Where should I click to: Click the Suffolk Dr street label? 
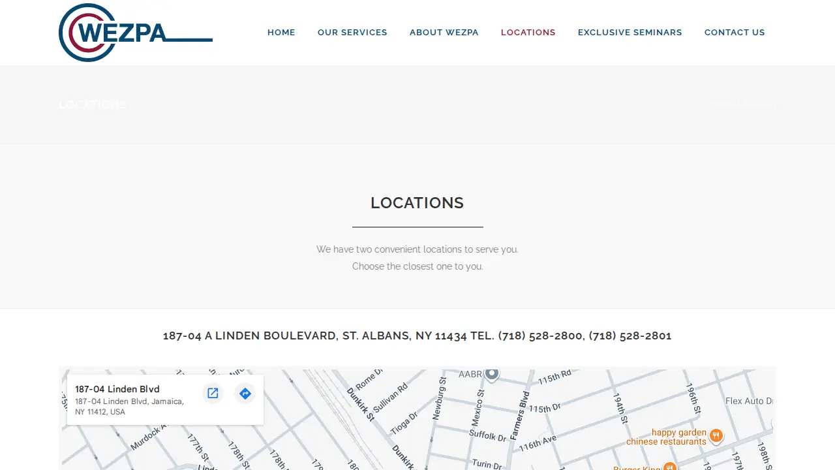click(x=488, y=435)
